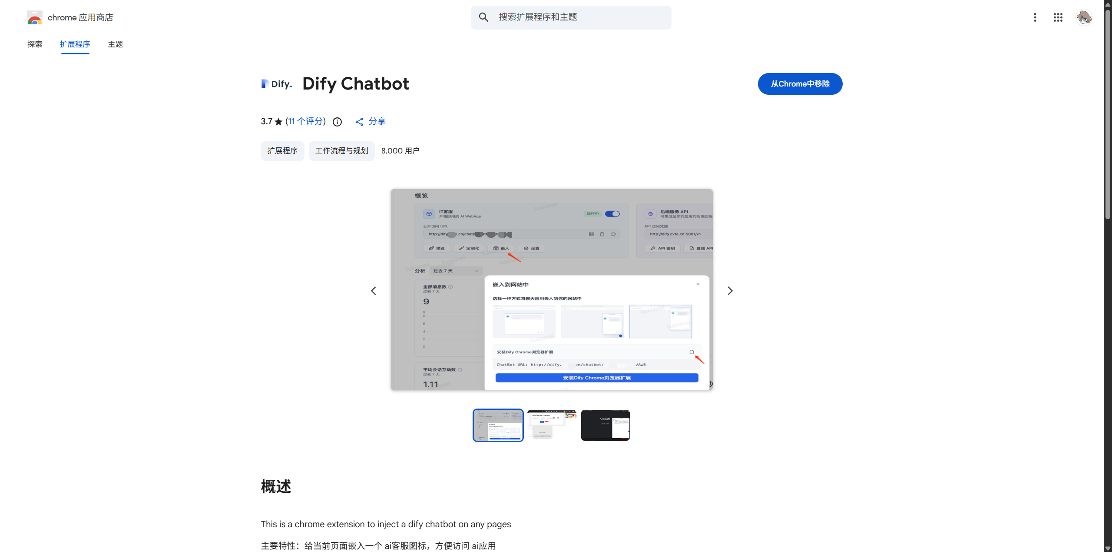Select the third dark screenshot thumbnail
This screenshot has height=552, width=1112.
click(605, 425)
